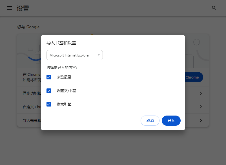The height and width of the screenshot is (165, 226).
Task: Open the hamburger main menu
Action: (x=10, y=8)
